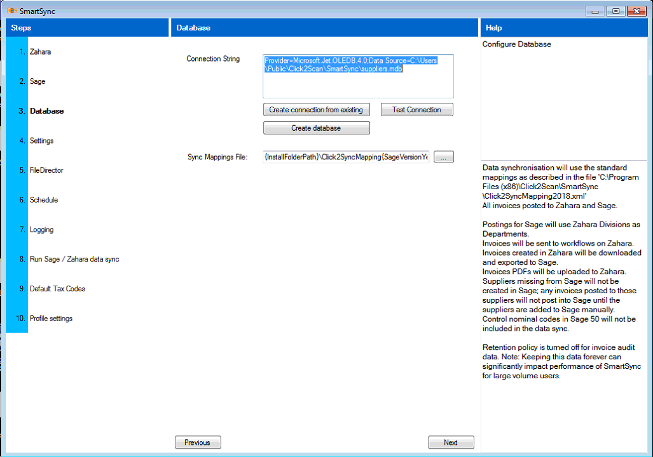Click the 'Configure Database' help text
Viewport: 653px width, 457px height.
(x=516, y=44)
